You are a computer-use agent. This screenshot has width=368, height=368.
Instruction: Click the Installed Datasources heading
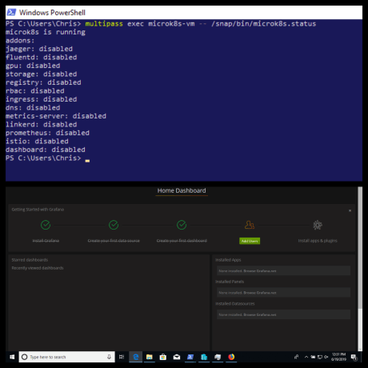[x=234, y=303]
